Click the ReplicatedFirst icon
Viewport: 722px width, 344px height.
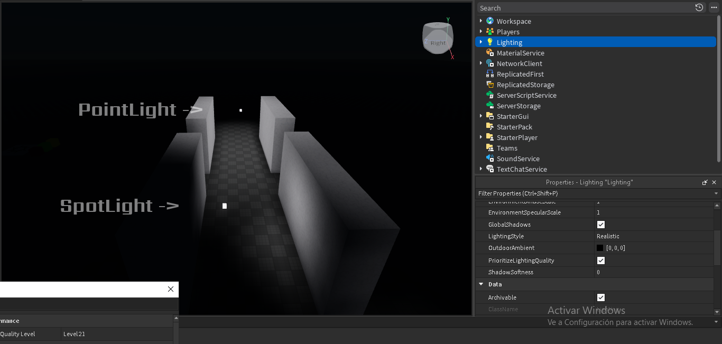(x=490, y=74)
